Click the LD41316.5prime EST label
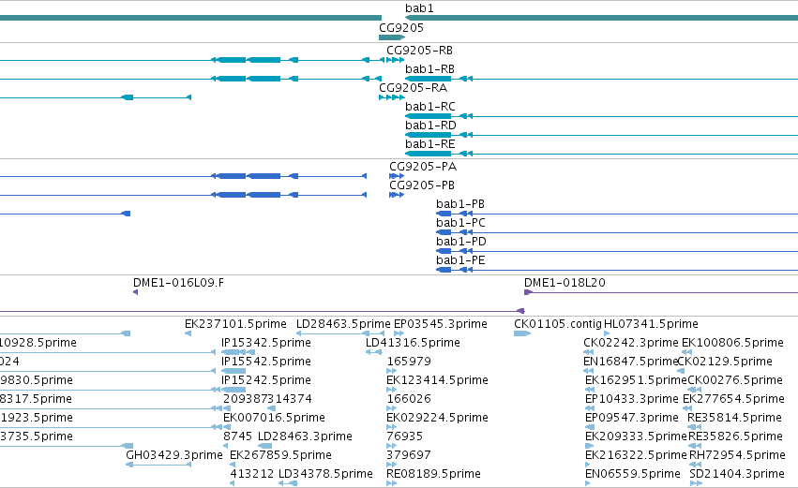Image resolution: width=798 pixels, height=488 pixels. (x=413, y=343)
